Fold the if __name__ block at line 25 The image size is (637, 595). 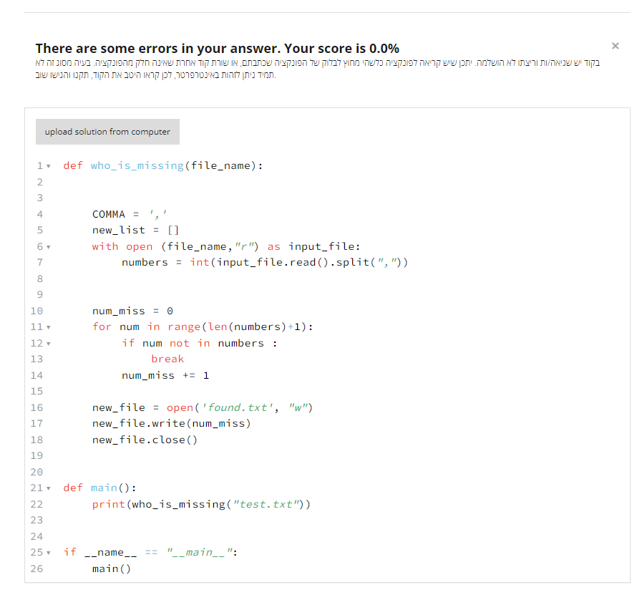48,553
